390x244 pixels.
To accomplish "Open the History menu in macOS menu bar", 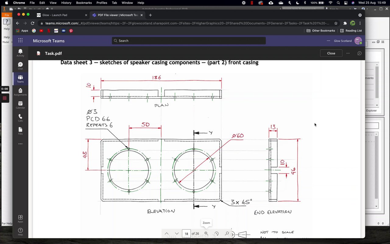I will [x=66, y=3].
